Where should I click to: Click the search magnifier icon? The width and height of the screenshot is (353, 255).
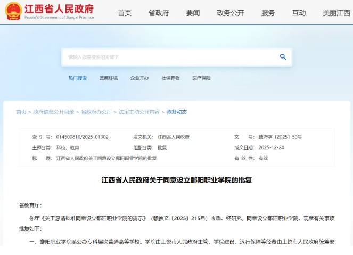click(x=283, y=57)
